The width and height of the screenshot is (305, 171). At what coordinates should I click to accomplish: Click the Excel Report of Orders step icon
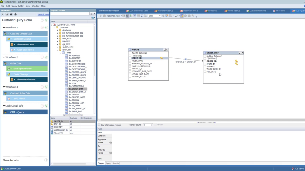[9, 68]
